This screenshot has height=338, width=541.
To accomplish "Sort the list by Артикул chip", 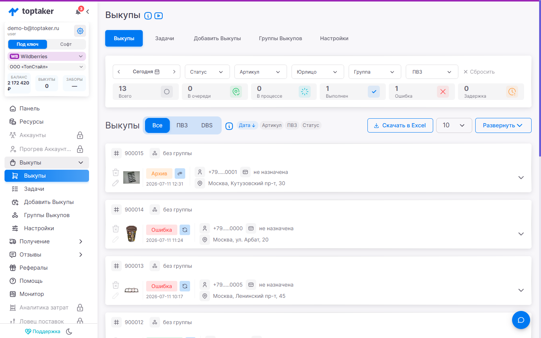I will 272,125.
